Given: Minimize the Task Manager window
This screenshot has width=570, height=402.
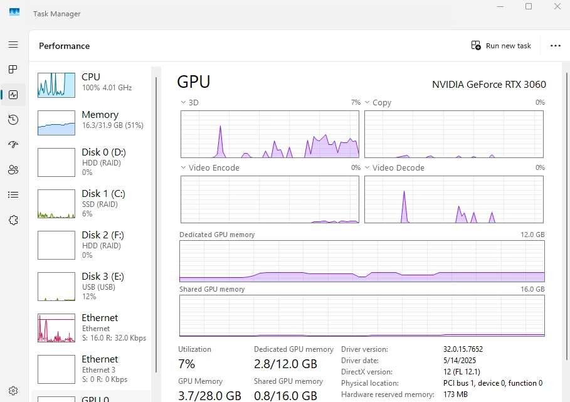Looking at the screenshot, I should (x=500, y=6).
